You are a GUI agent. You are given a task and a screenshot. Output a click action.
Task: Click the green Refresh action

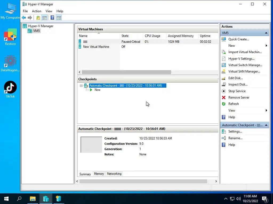tap(234, 104)
